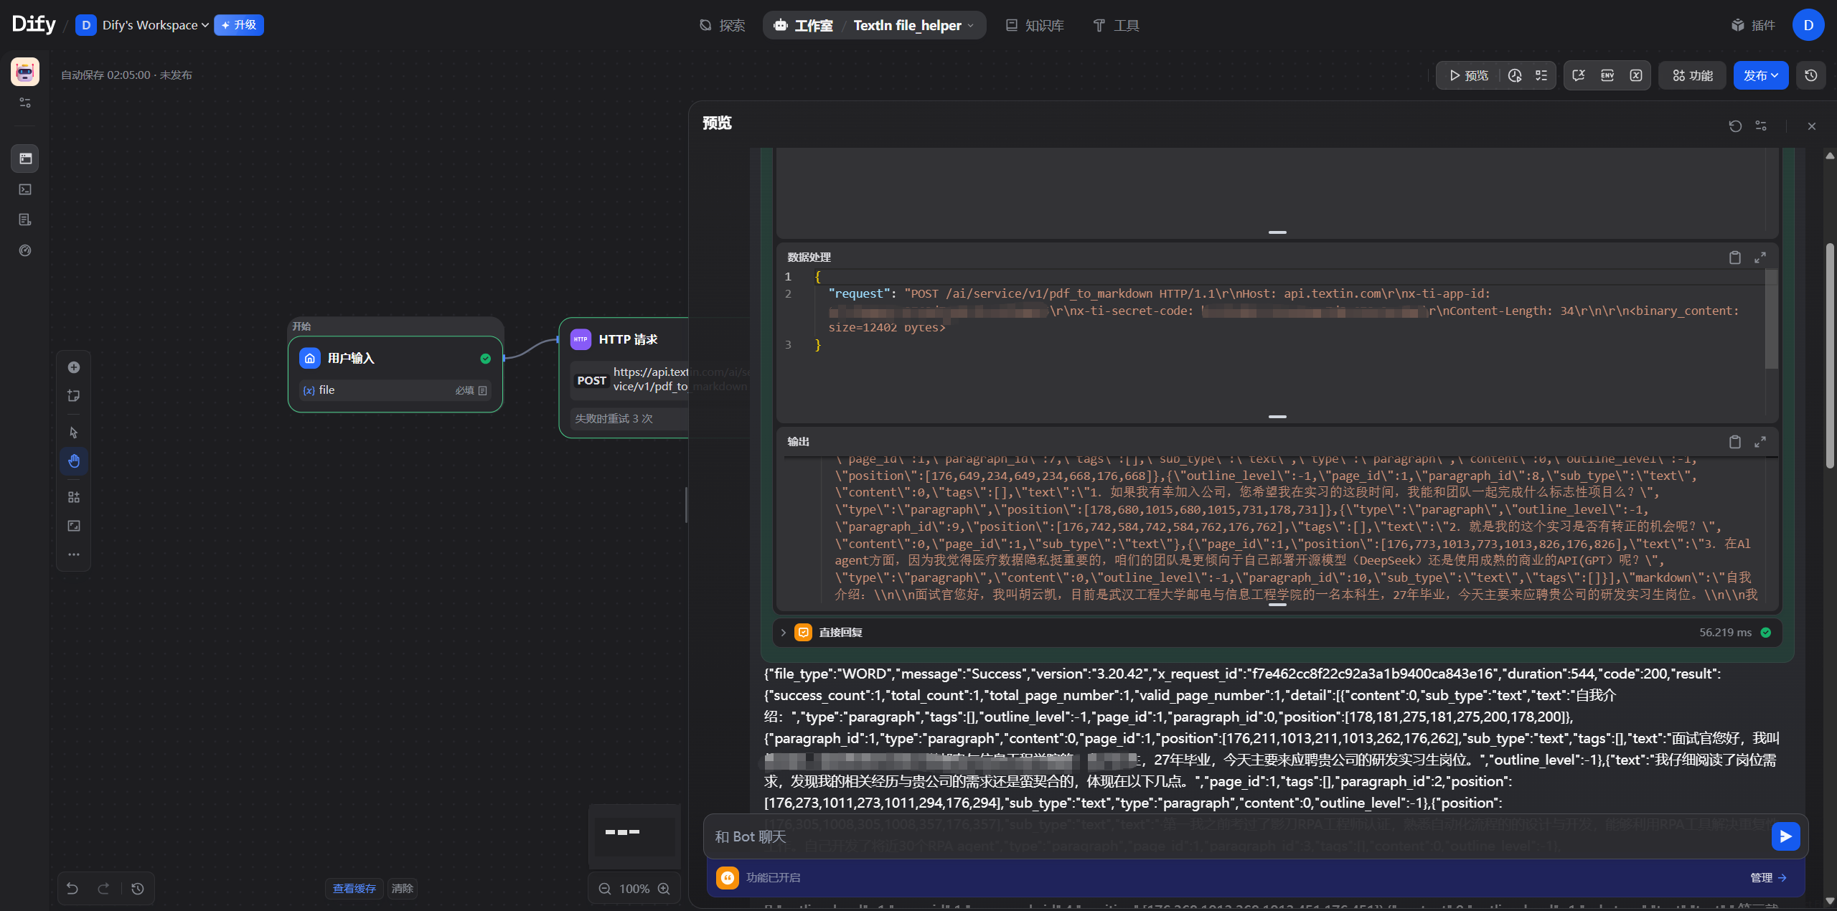This screenshot has width=1837, height=911.
Task: Go to the 知识库 tab
Action: point(1035,25)
